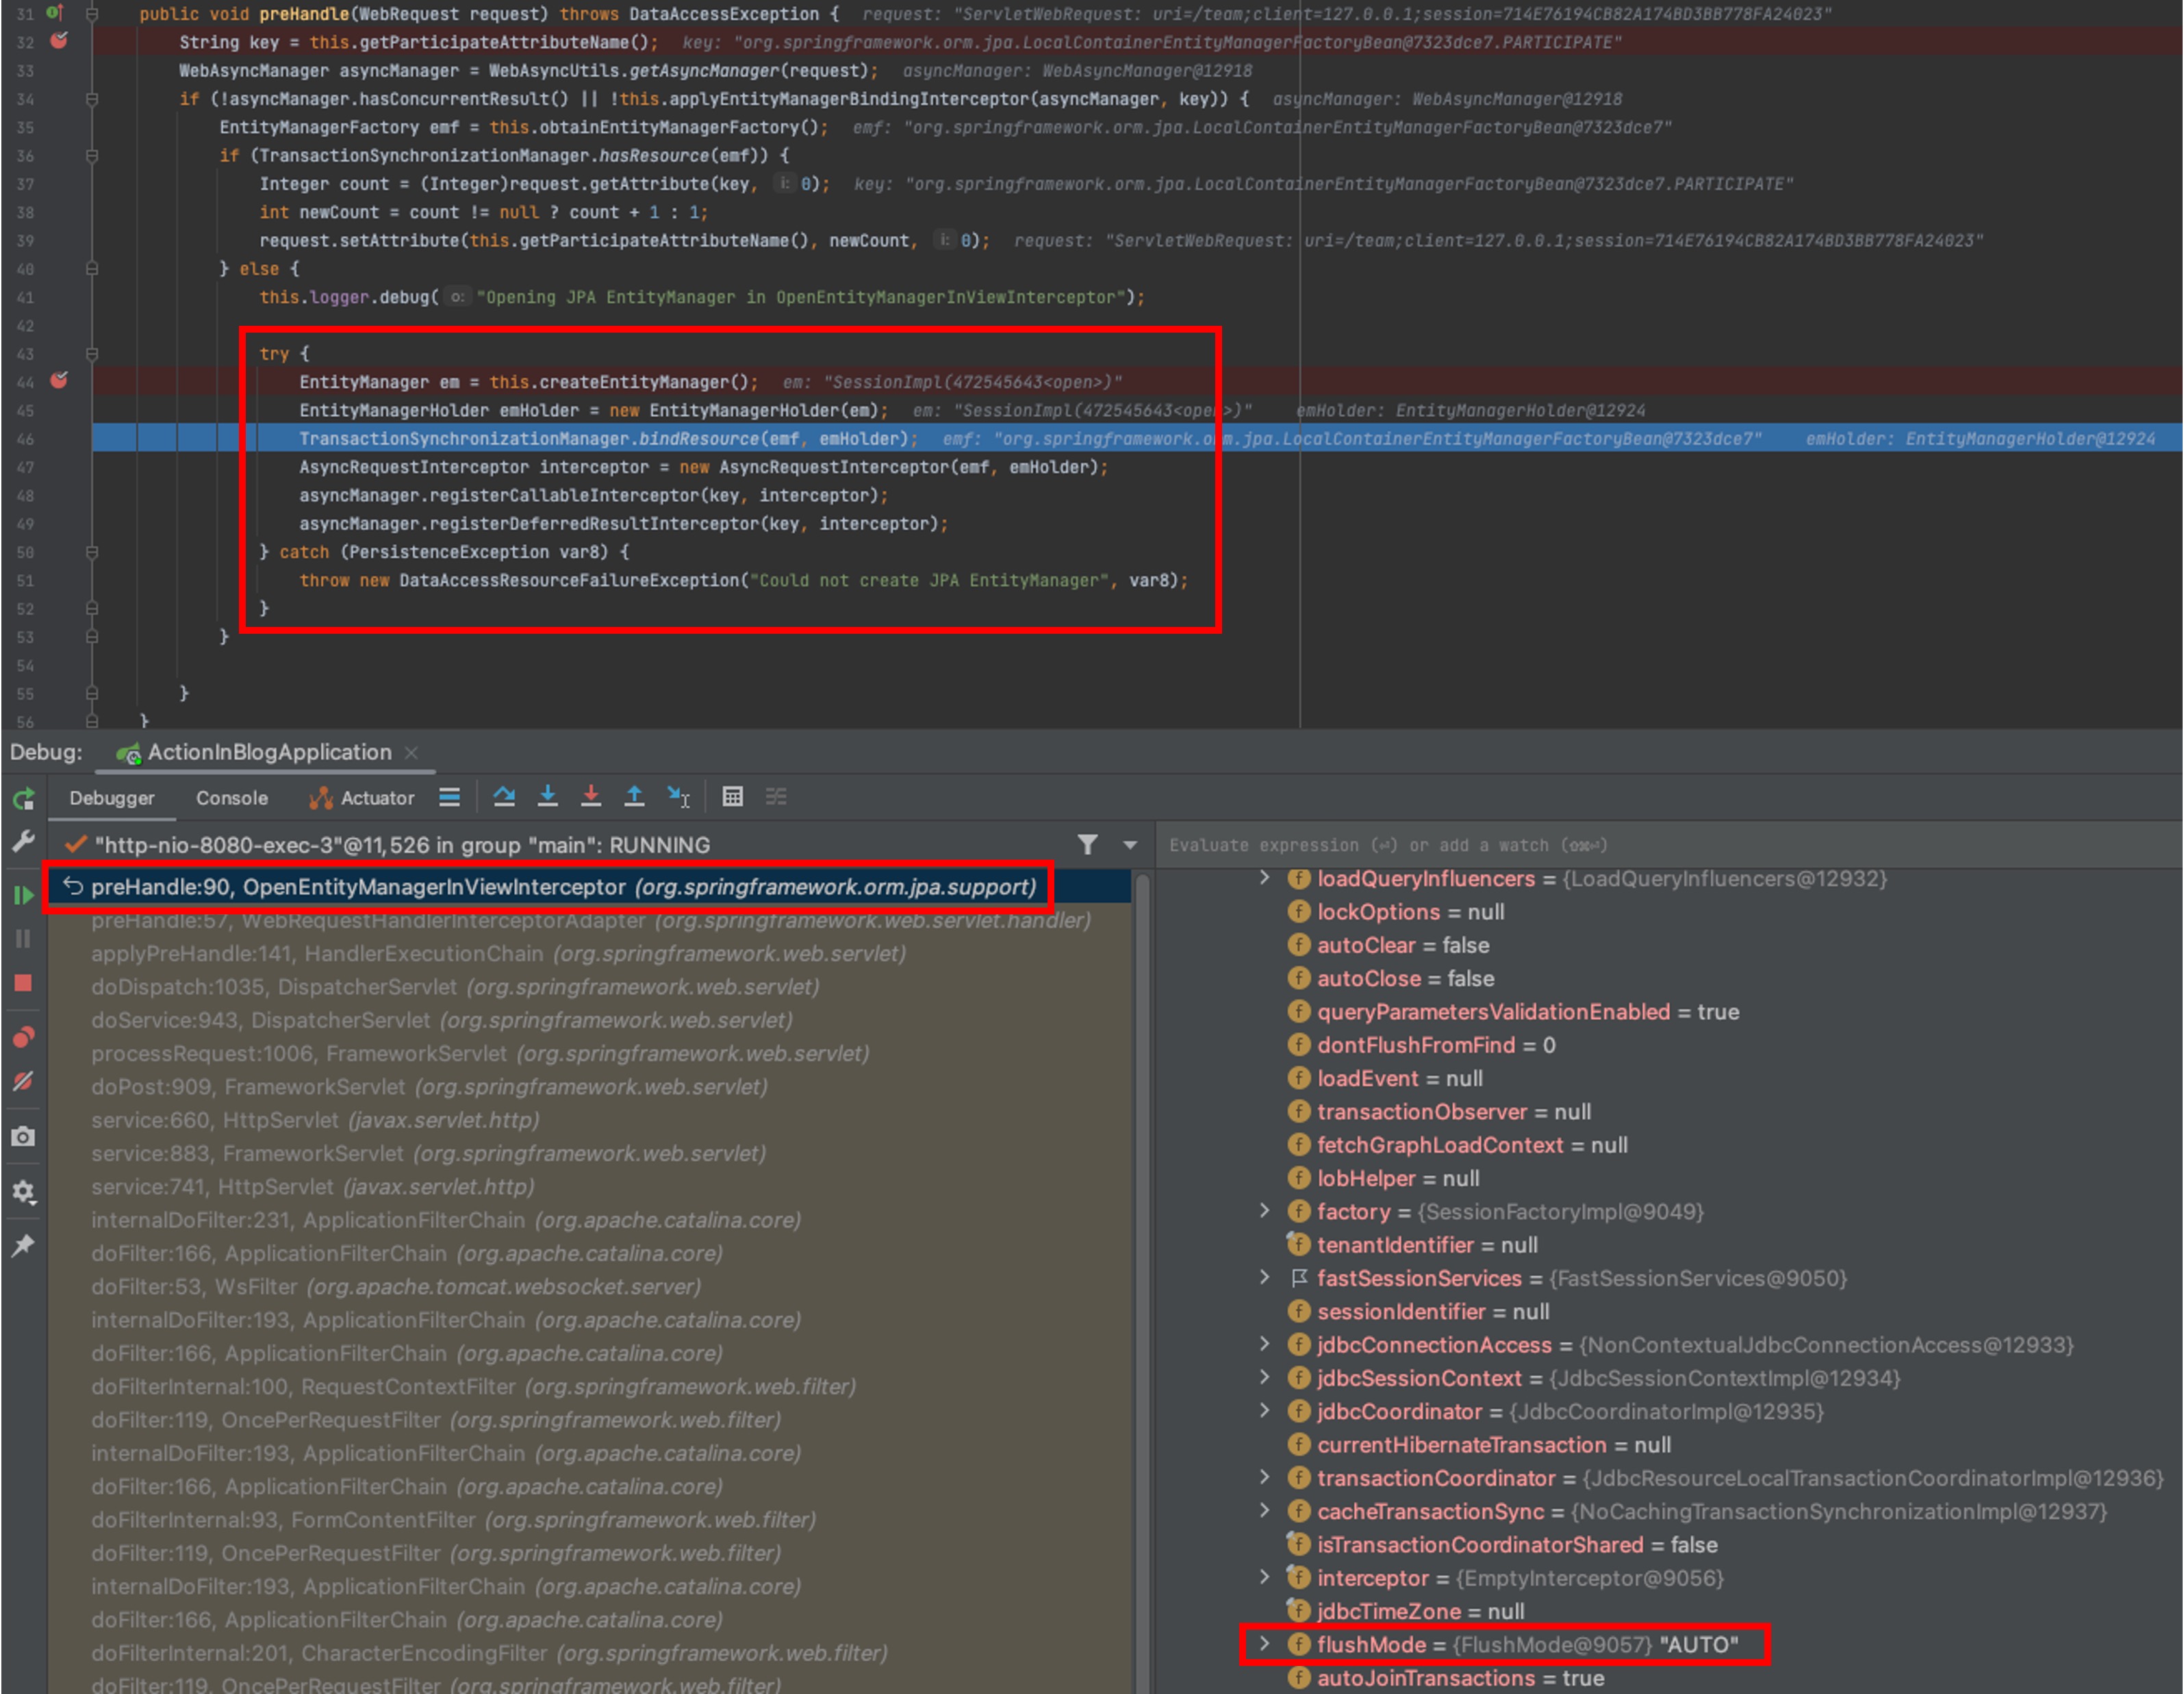Screen dimensions: 2184x1694
Task: Expand the flushMode variable node
Action: click(1265, 1644)
